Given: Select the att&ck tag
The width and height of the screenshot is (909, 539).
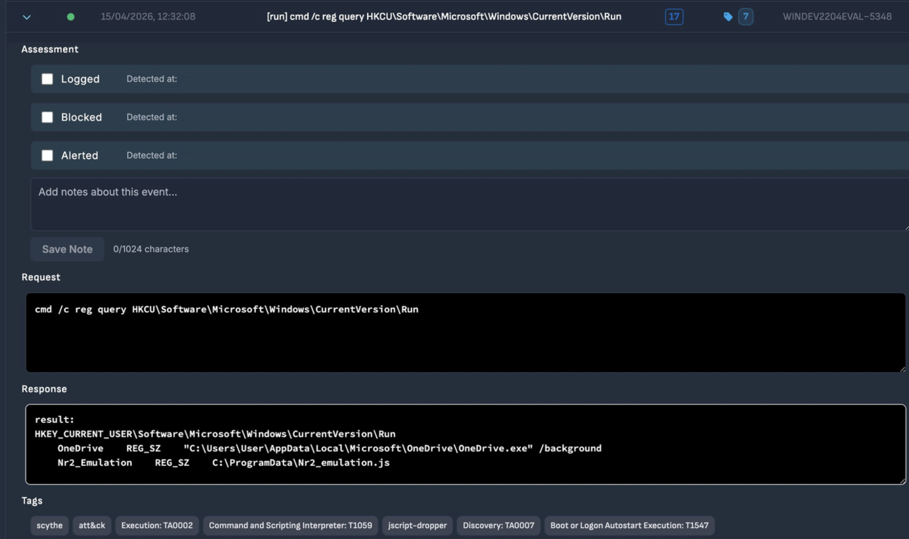Looking at the screenshot, I should (x=92, y=525).
